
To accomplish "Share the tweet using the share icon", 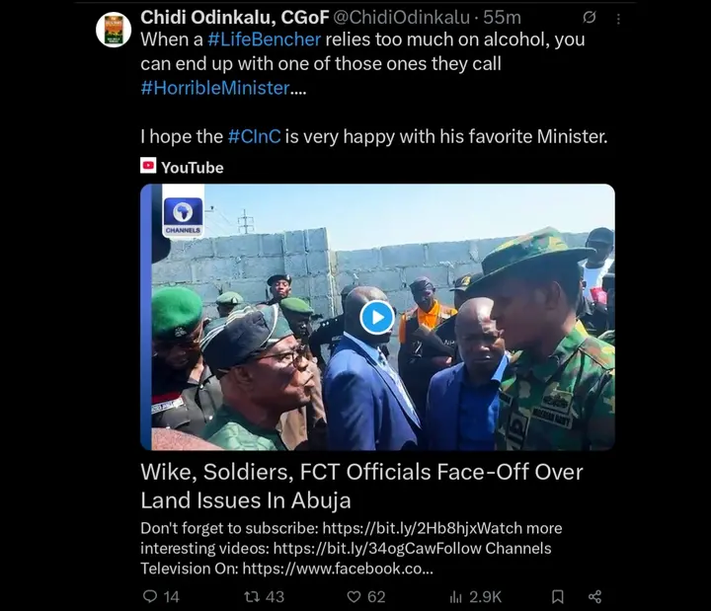I will [x=594, y=596].
